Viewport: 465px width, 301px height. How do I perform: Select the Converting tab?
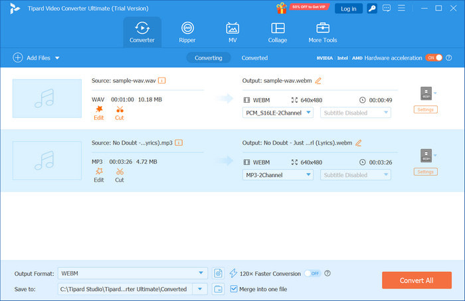(209, 58)
